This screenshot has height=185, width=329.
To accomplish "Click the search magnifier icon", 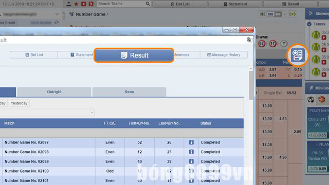I will click(x=148, y=4).
